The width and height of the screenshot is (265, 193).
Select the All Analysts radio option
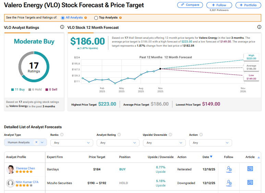pos(63,18)
